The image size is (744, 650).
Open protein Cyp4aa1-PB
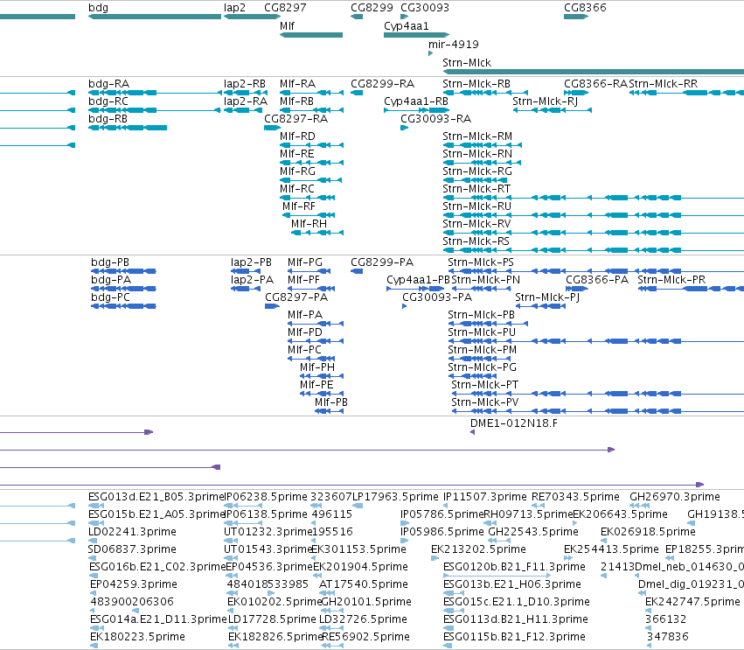[x=418, y=280]
